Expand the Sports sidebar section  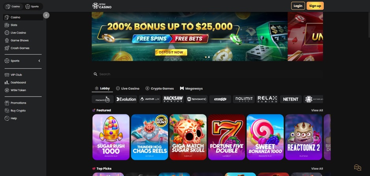coord(39,61)
